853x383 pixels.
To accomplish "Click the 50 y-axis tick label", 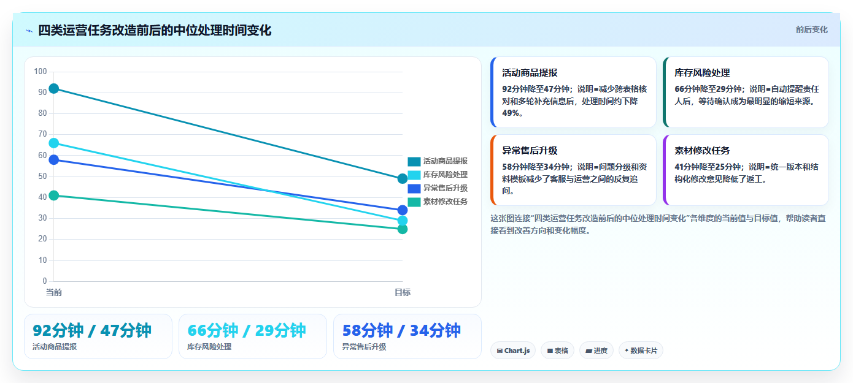I will [x=42, y=176].
